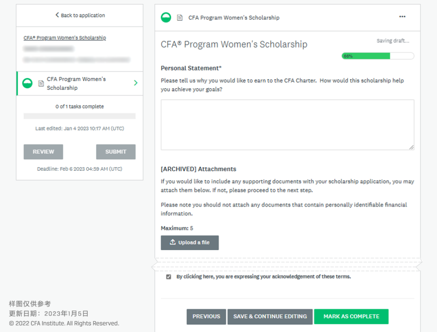The height and width of the screenshot is (332, 437).
Task: Click the PREVIOUS button
Action: pos(206,316)
